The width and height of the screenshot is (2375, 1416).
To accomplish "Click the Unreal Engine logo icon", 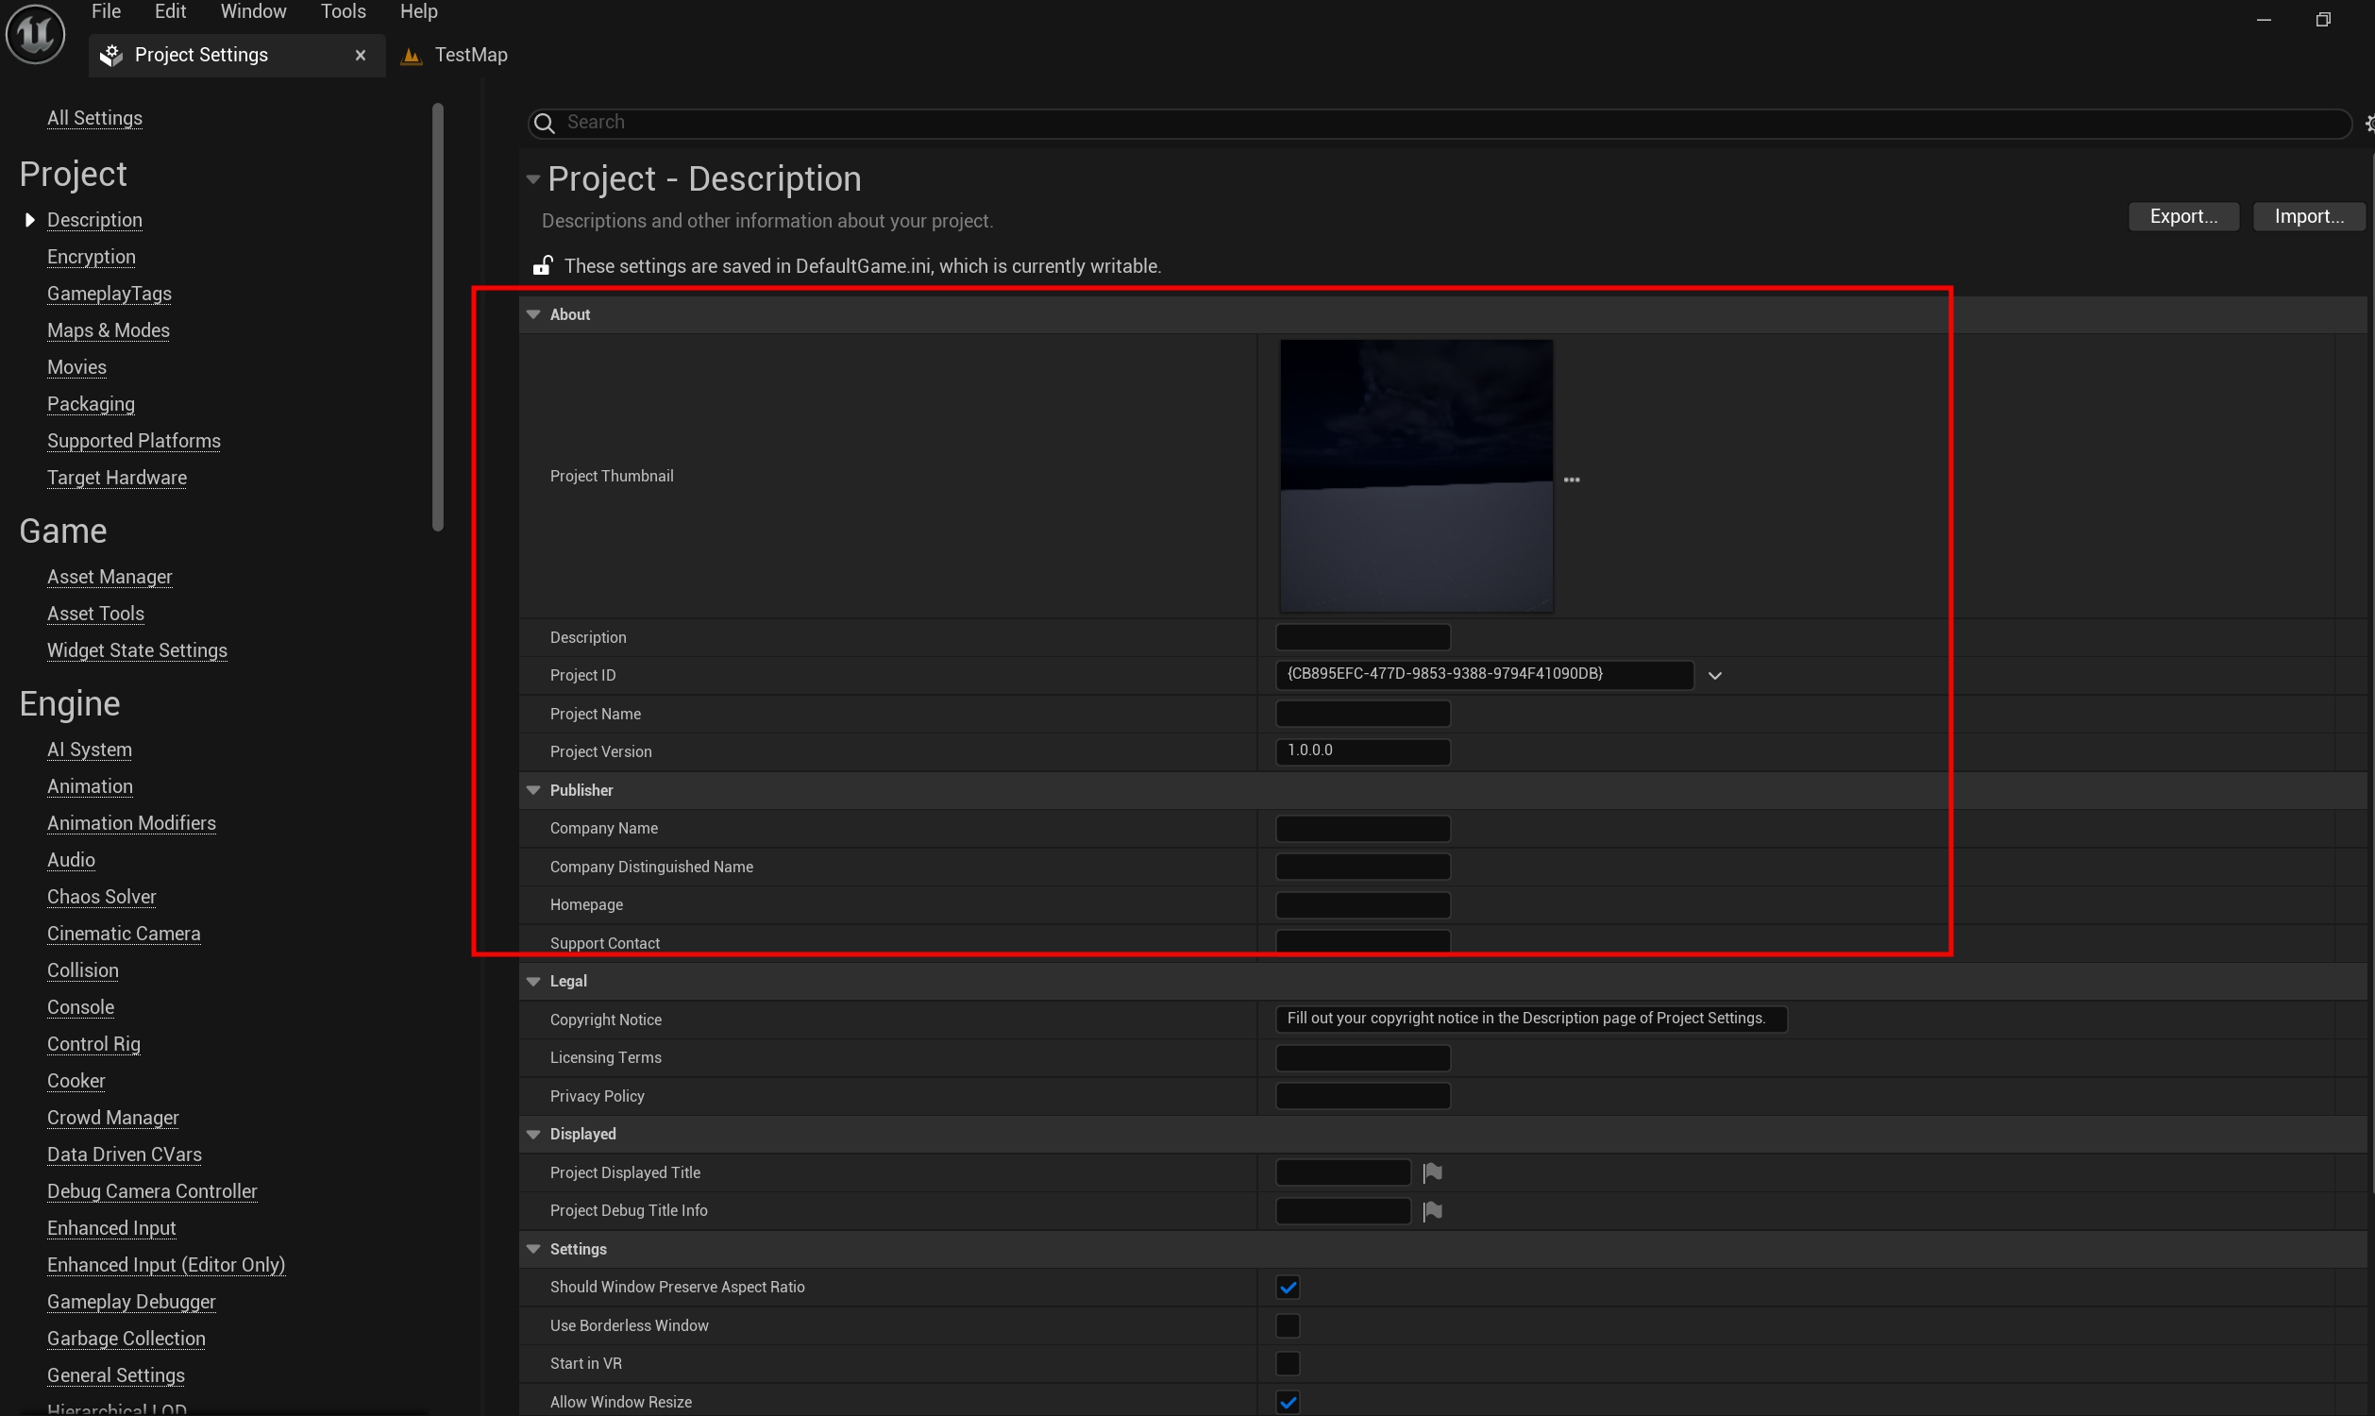I will (35, 33).
